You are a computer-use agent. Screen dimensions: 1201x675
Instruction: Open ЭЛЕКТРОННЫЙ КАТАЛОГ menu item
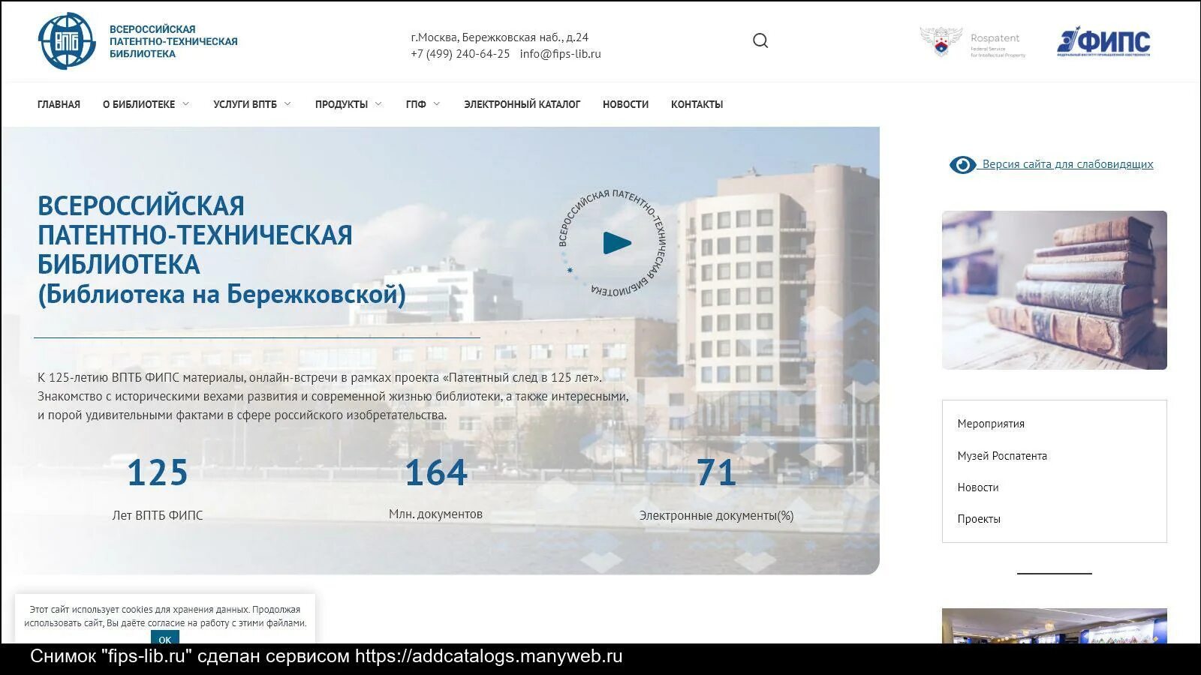point(522,104)
